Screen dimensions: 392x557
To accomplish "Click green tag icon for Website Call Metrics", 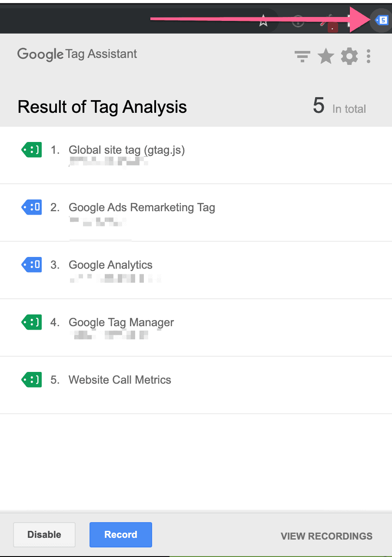I will pyautogui.click(x=32, y=380).
